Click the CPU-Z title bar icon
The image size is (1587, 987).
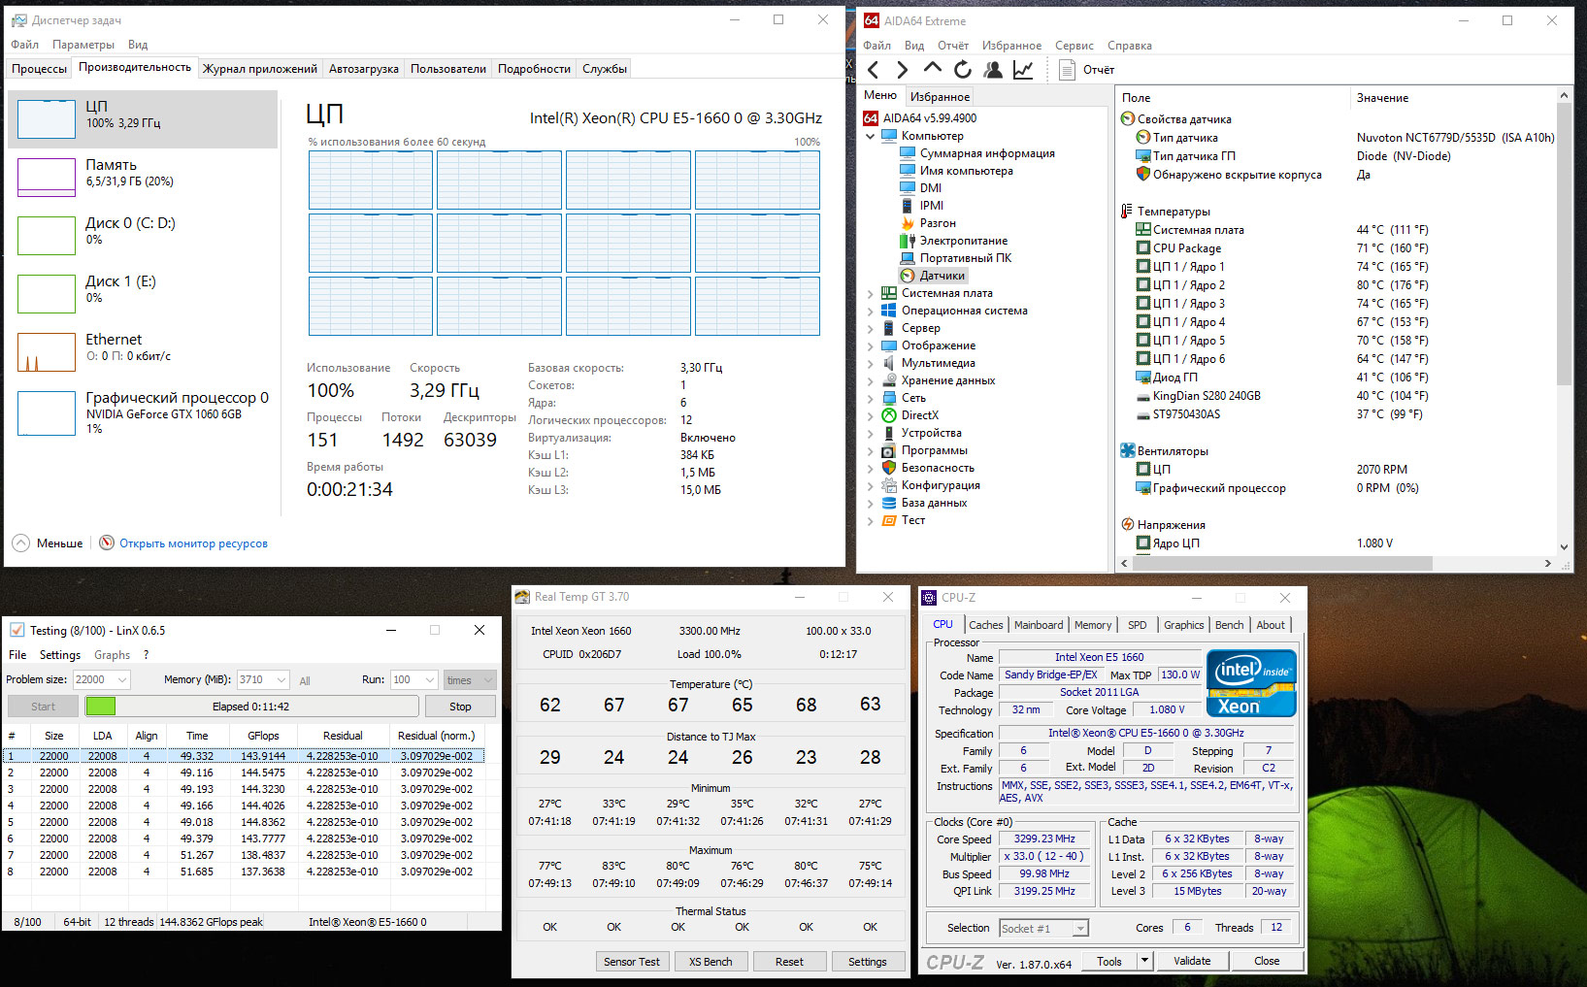(x=929, y=598)
